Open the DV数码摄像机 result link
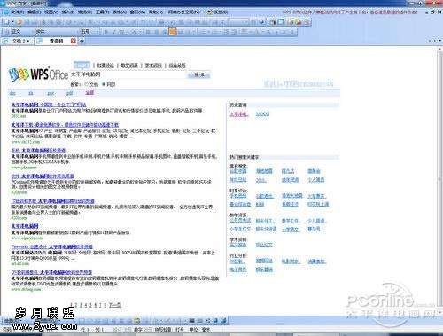 tap(51, 272)
